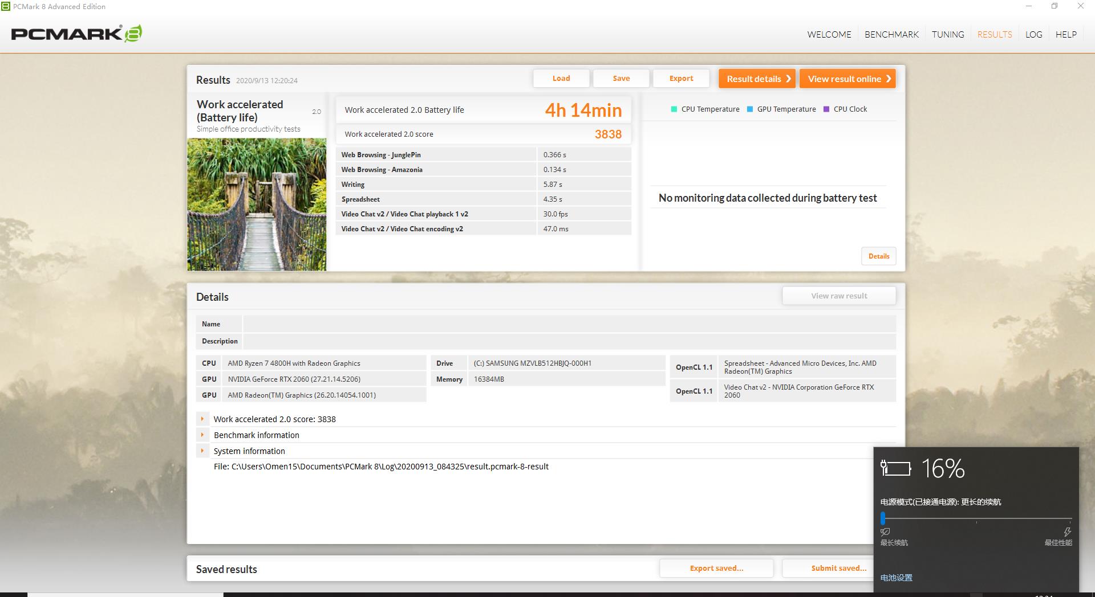Expand Work accelerated 2.0 score row
This screenshot has height=597, width=1095.
202,419
